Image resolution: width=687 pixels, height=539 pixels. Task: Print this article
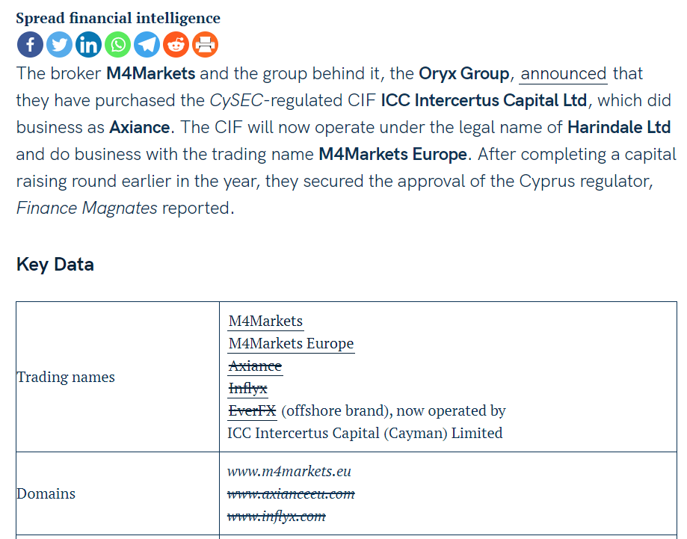click(206, 45)
